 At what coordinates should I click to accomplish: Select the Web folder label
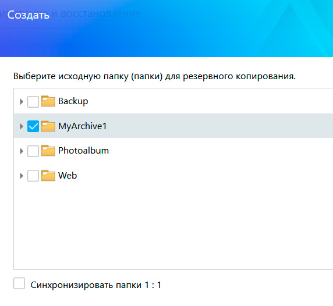click(68, 176)
